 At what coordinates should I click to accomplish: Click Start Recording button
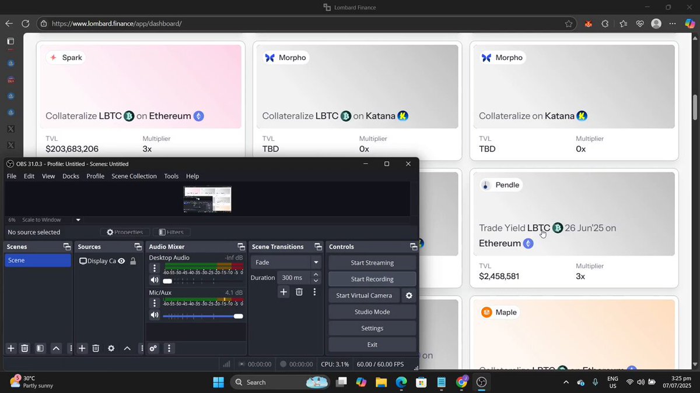(372, 279)
